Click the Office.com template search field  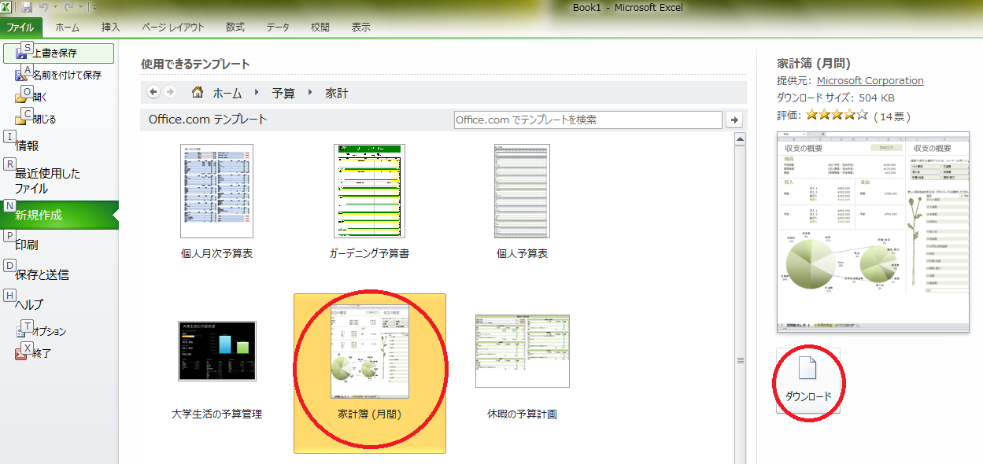[588, 120]
